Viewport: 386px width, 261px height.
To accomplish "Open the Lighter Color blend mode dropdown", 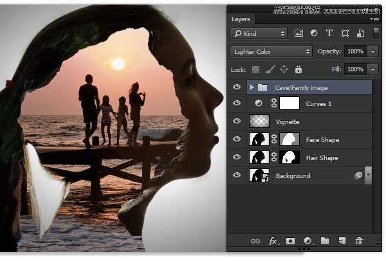I will click(x=271, y=51).
